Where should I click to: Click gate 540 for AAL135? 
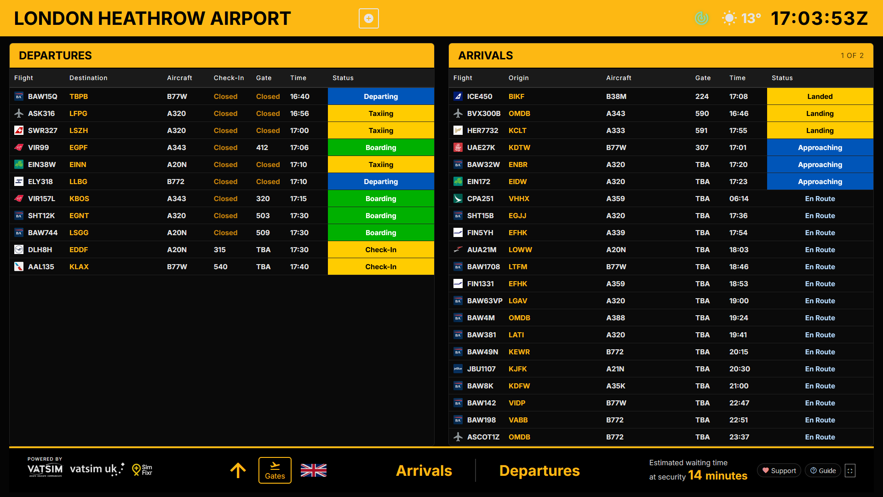221,267
